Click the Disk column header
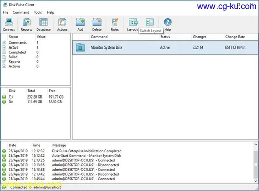This screenshot has width=259, height=191. point(12,91)
